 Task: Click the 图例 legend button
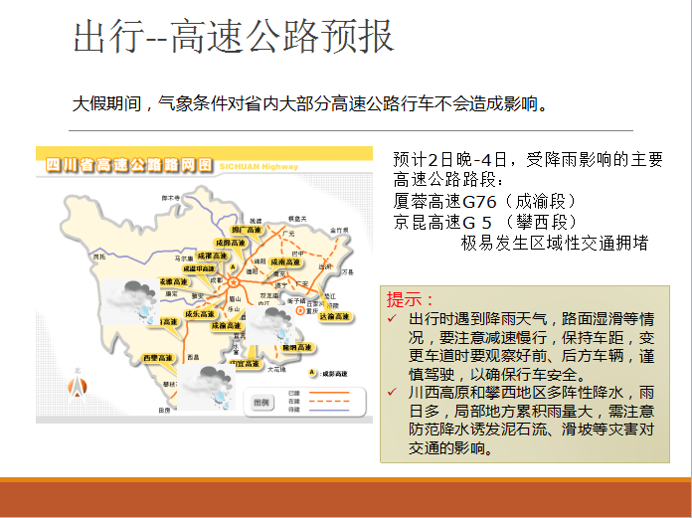[260, 402]
